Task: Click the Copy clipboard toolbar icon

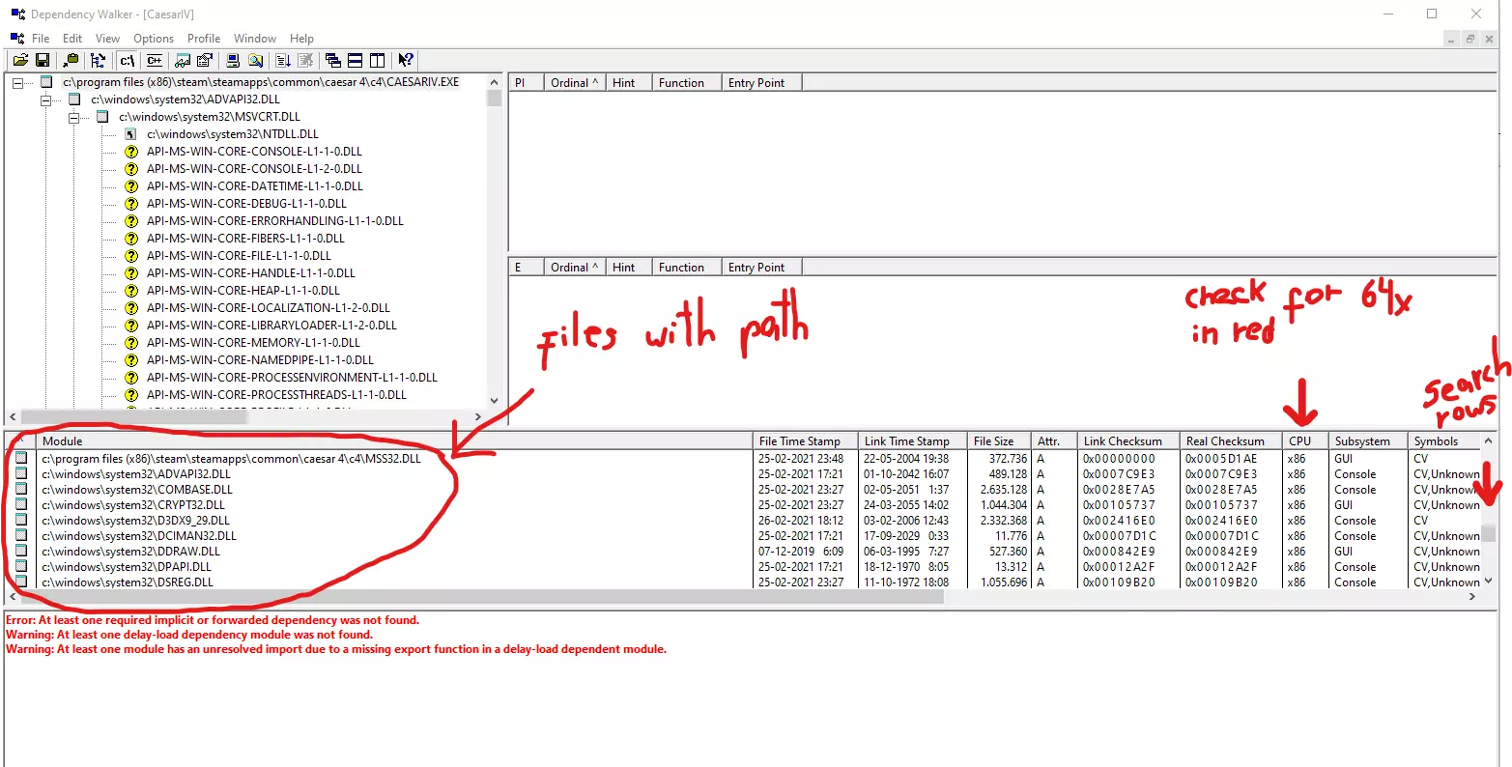Action: tap(71, 60)
